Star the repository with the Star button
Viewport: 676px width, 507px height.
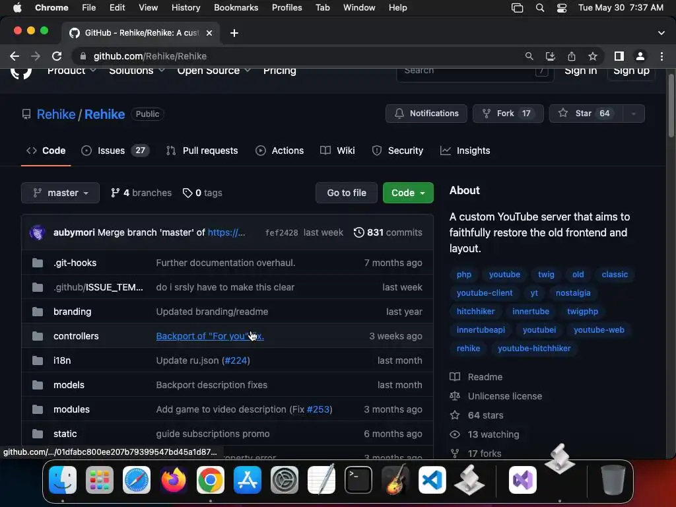click(586, 114)
